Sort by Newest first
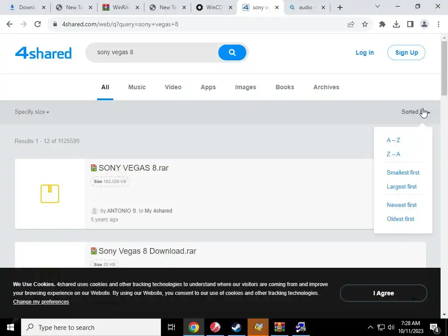Viewport: 448px width, 336px height. pos(402,205)
